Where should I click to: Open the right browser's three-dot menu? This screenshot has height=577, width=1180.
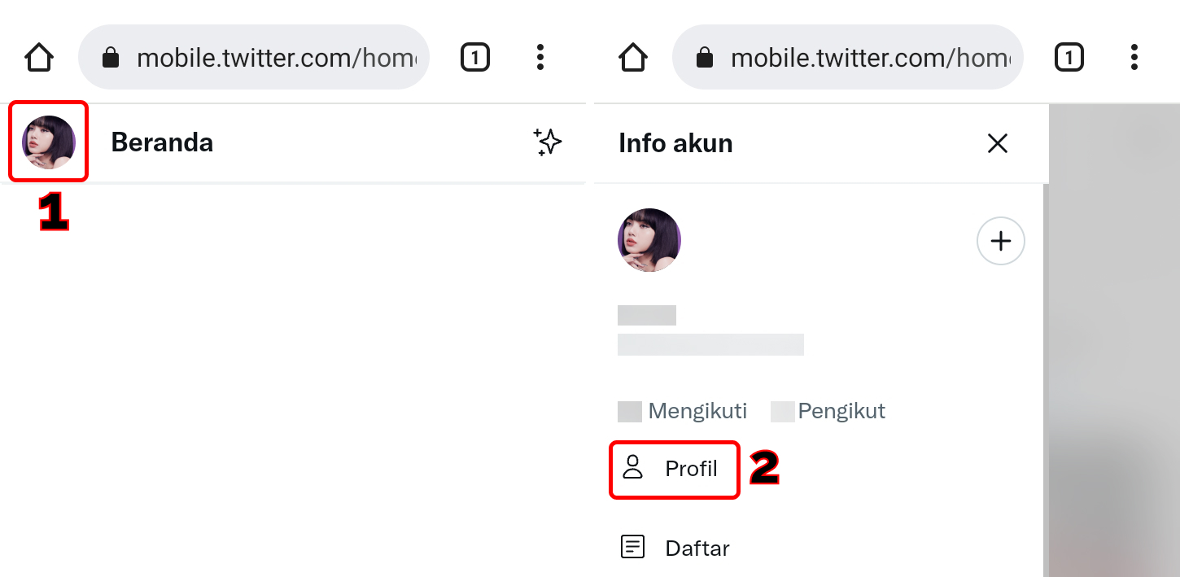pos(1134,56)
